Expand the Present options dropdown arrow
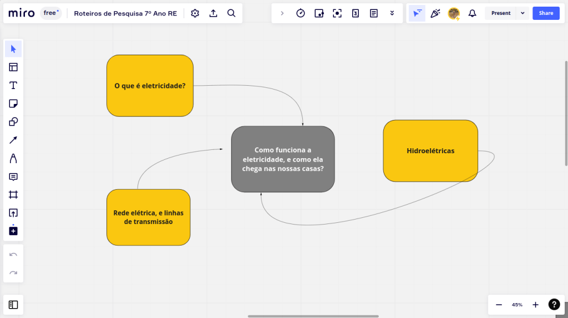 pyautogui.click(x=523, y=13)
